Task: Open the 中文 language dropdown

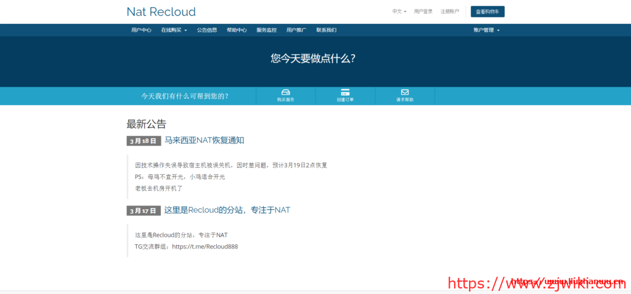Action: (399, 12)
